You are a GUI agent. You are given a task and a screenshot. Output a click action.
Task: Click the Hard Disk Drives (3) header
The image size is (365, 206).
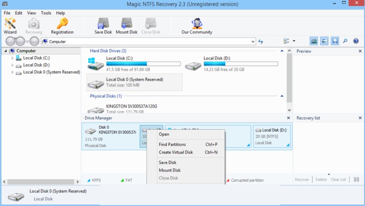pyautogui.click(x=108, y=51)
